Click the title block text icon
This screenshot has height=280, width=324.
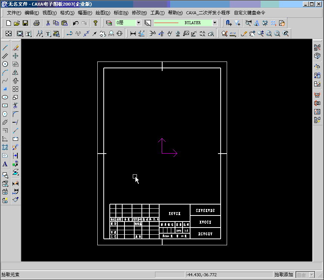28,34
